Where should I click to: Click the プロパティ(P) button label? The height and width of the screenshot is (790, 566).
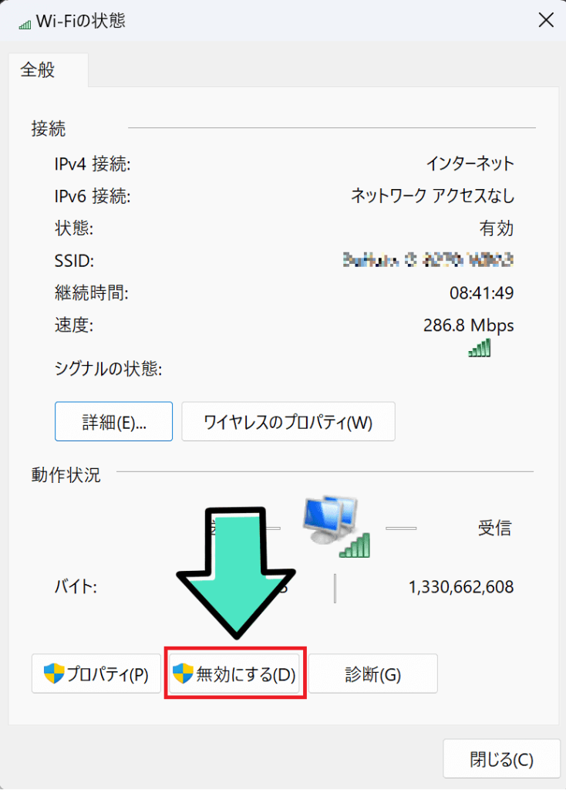point(107,674)
